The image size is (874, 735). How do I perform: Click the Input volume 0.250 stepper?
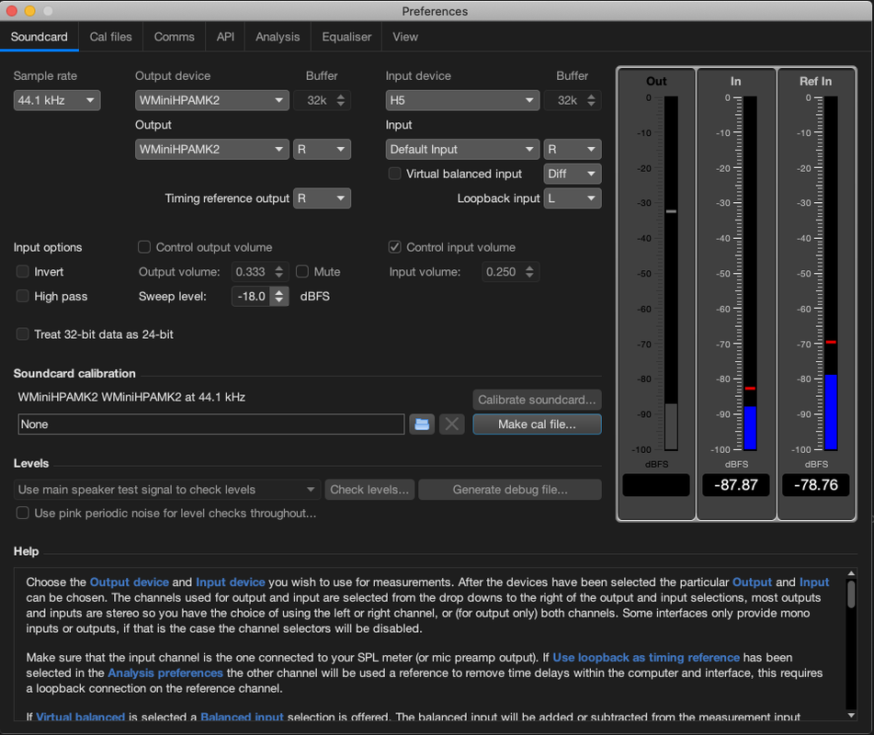pos(529,272)
